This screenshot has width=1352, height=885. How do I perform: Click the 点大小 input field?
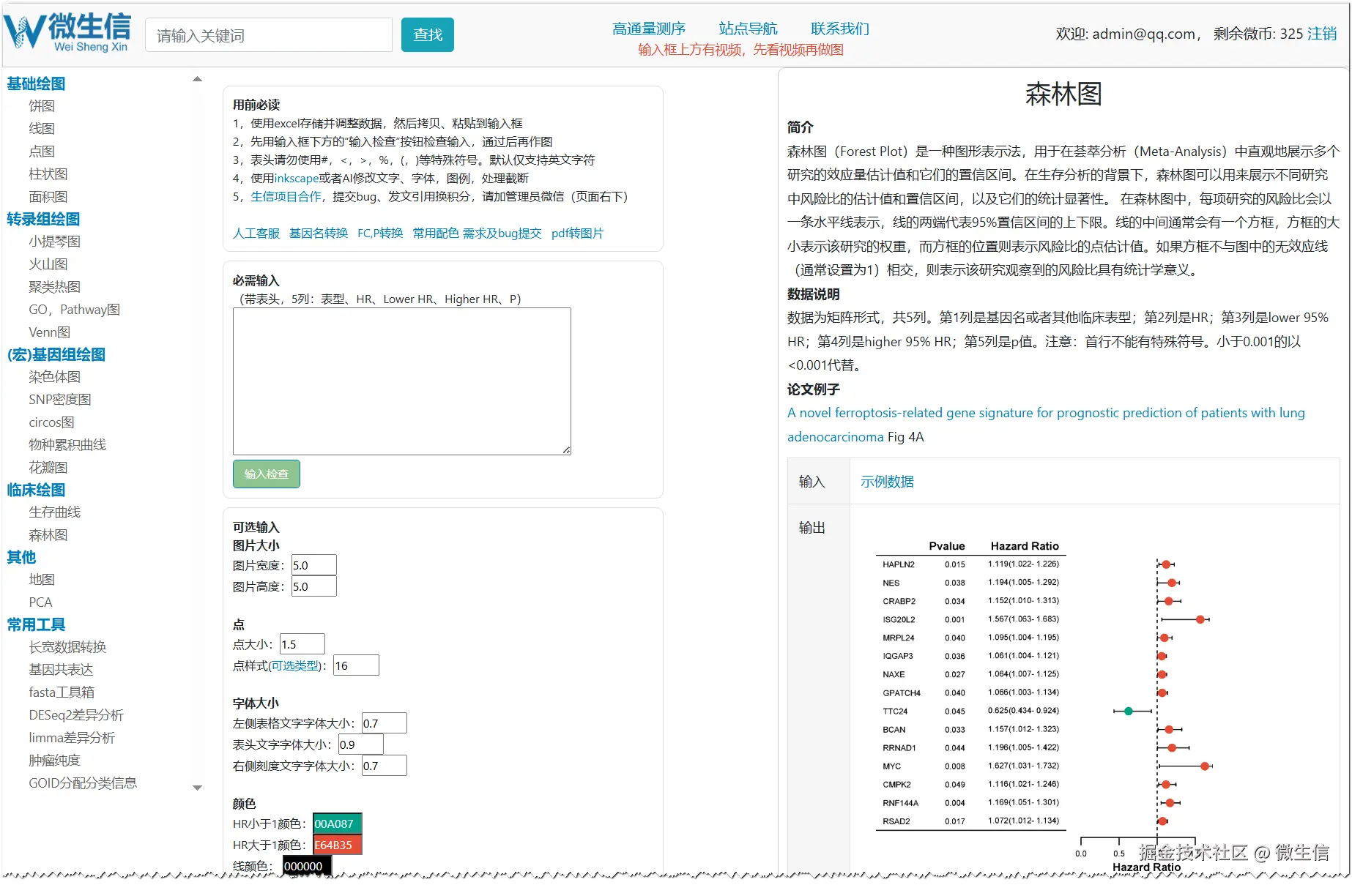302,644
